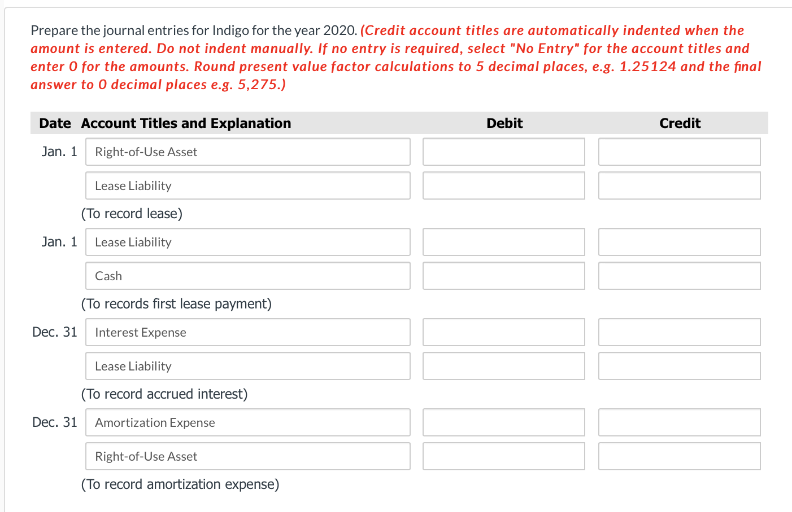Click debit field for Lease Liability, record lease
Screen dimensions: 792x512
pos(504,186)
